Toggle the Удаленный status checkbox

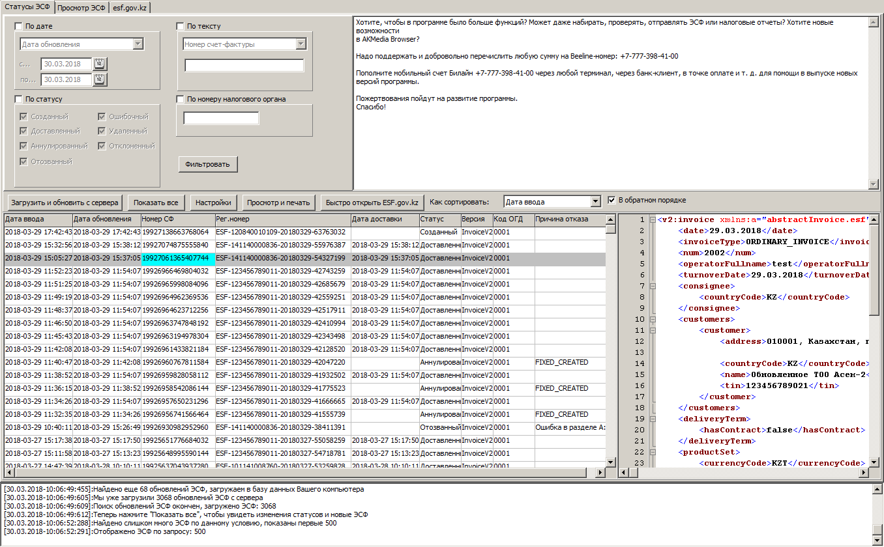click(102, 132)
